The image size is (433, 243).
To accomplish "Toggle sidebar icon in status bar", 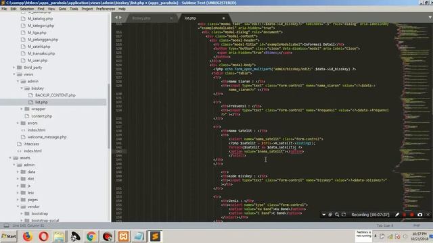I will (6, 225).
